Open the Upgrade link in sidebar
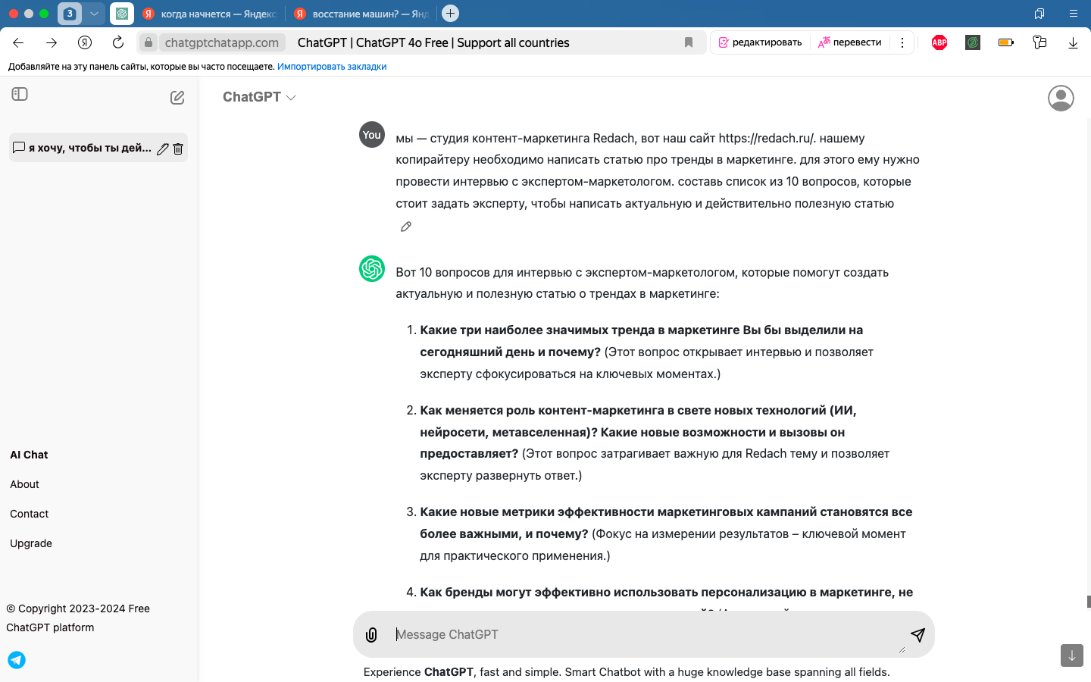This screenshot has width=1091, height=682. click(31, 543)
